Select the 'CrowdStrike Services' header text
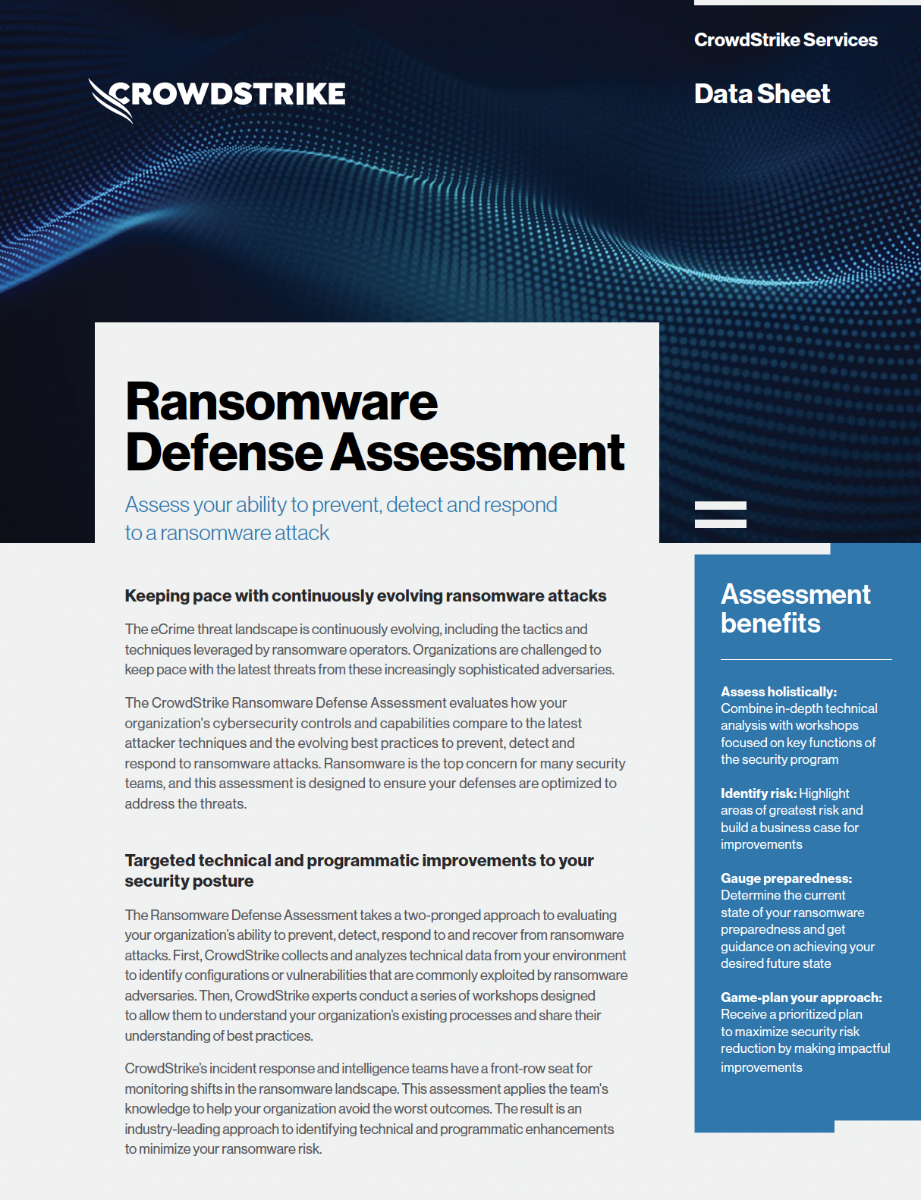921x1200 pixels. click(785, 40)
